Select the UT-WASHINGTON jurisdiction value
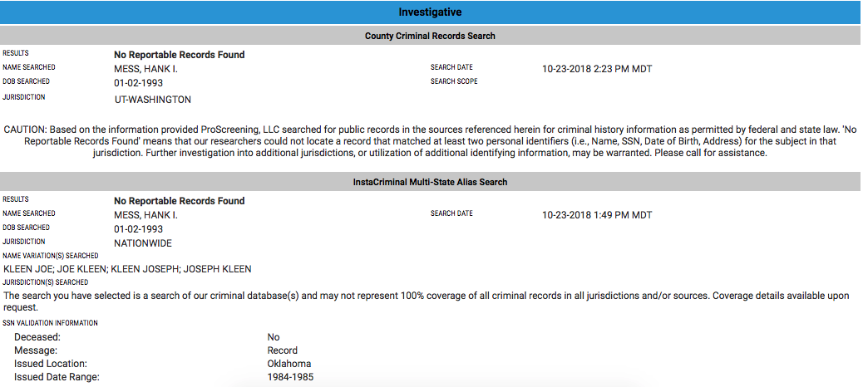This screenshot has height=387, width=863. coord(153,100)
